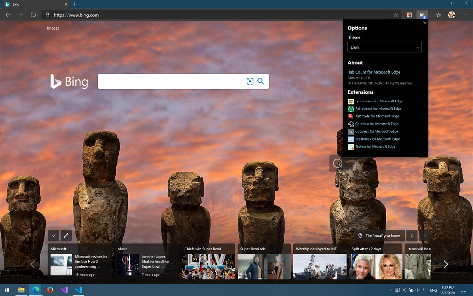473x296 pixels.
Task: Close the Options extension popup
Action: pyautogui.click(x=425, y=23)
